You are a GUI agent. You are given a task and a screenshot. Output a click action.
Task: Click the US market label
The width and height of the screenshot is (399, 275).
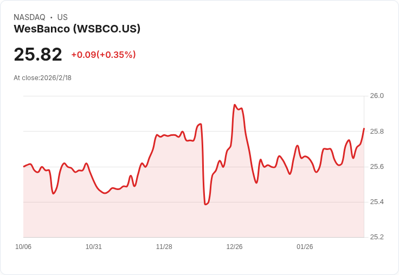pos(62,17)
